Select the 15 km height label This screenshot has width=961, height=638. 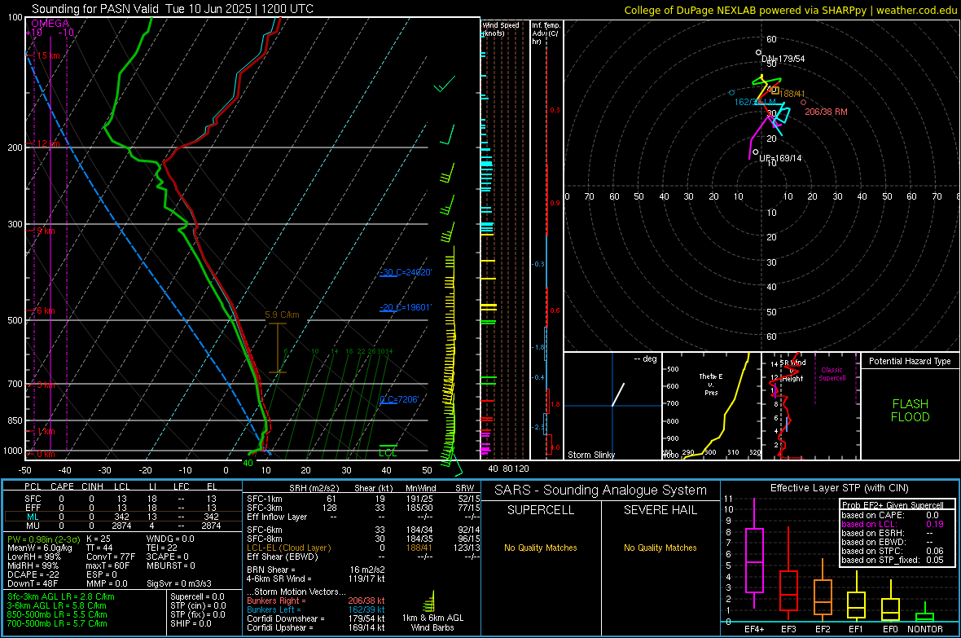(x=48, y=55)
